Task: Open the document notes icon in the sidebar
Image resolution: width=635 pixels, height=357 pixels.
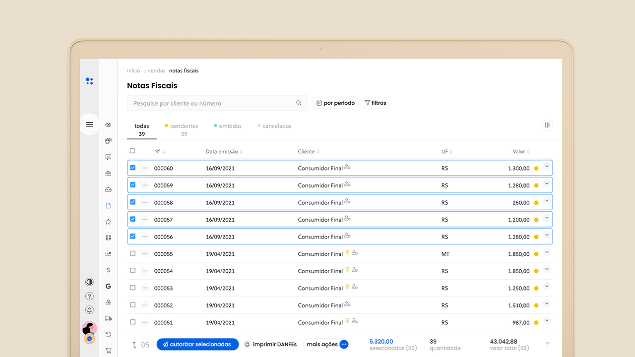Action: pyautogui.click(x=108, y=205)
